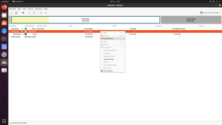Screen dimensions: 222x125
Task: Click the Delete partition toolbar icon
Action: (x=16, y=13)
